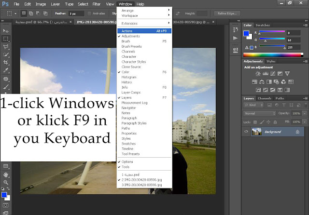Select the Zoom tool

(x=6, y=182)
